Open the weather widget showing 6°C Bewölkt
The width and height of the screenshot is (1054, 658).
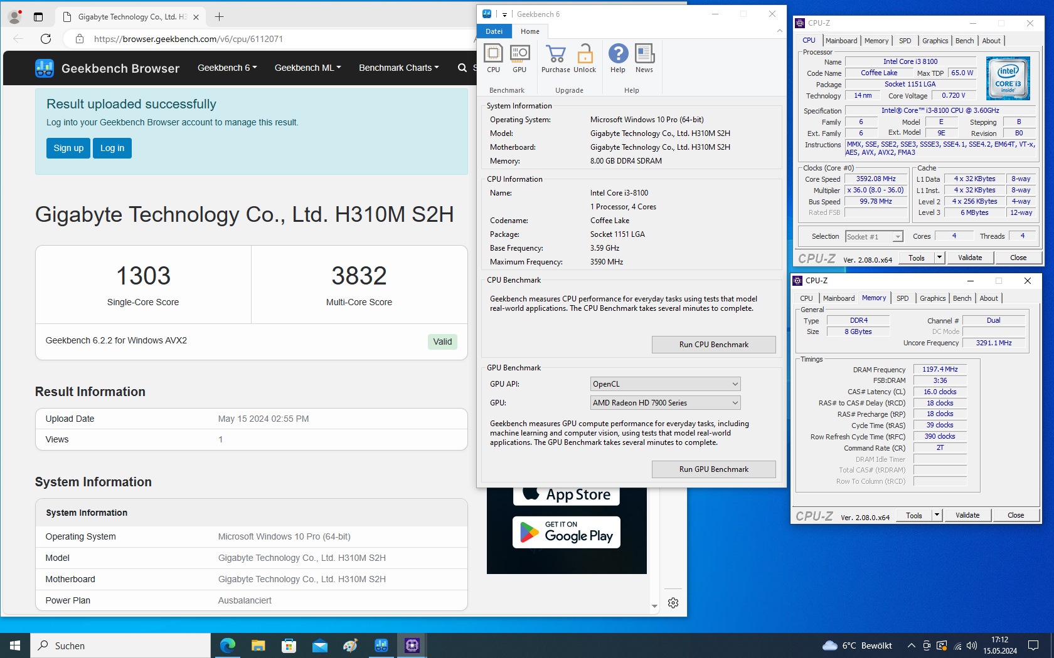click(857, 645)
